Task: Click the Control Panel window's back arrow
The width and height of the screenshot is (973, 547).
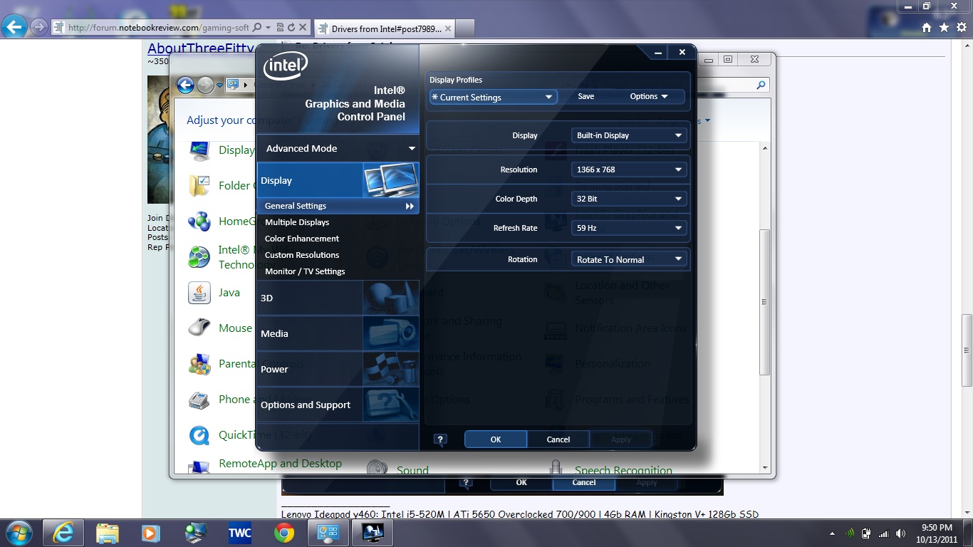Action: (x=186, y=85)
